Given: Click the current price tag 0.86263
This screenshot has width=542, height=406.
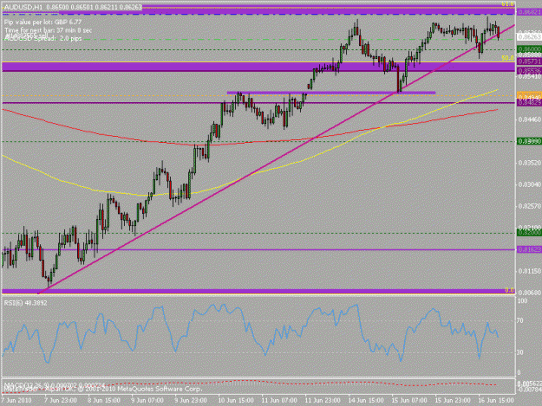Looking at the screenshot, I should 529,36.
